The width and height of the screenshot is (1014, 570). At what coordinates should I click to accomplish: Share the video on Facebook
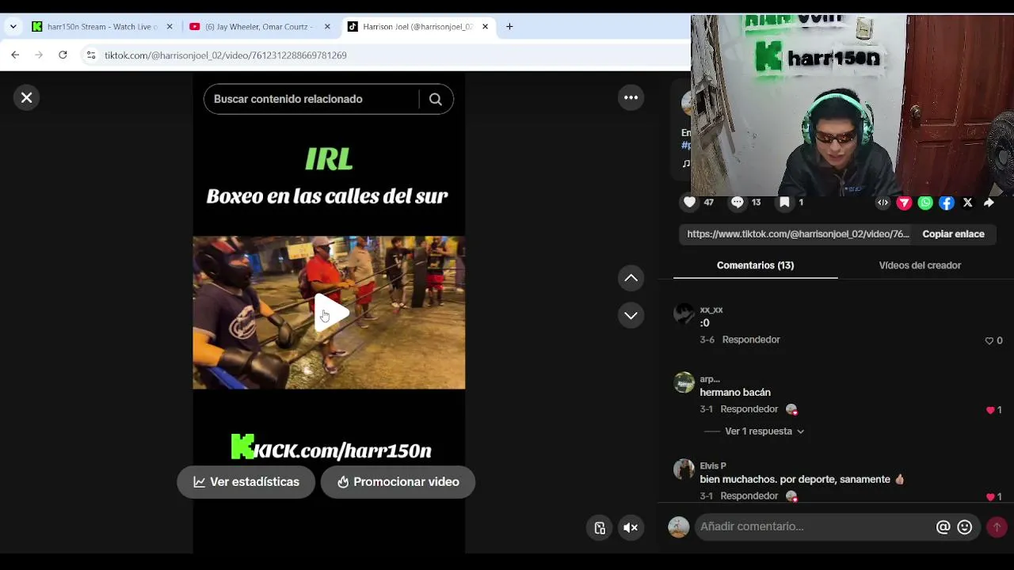pos(947,203)
